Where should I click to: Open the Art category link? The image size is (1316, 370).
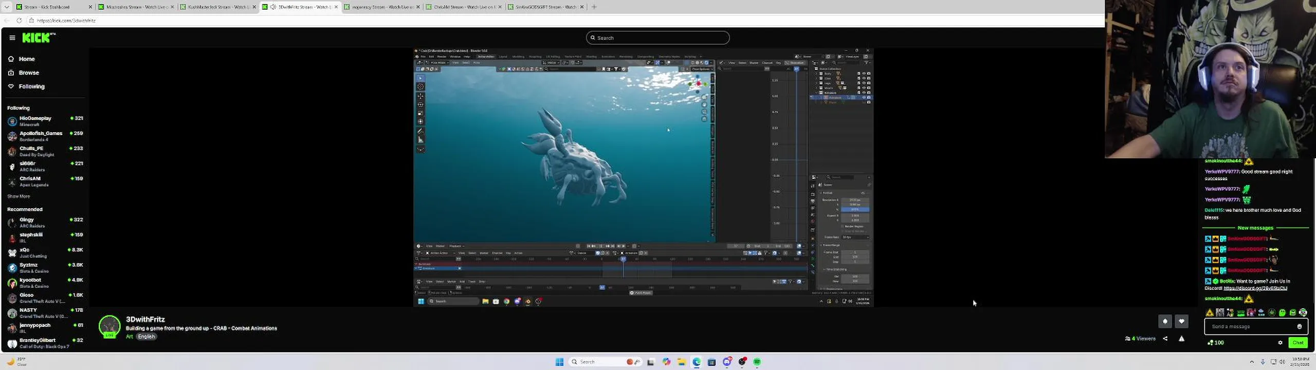pos(129,337)
